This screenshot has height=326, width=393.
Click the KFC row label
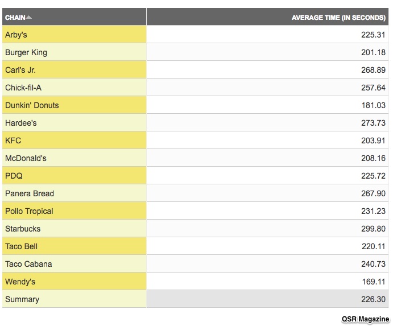point(13,141)
